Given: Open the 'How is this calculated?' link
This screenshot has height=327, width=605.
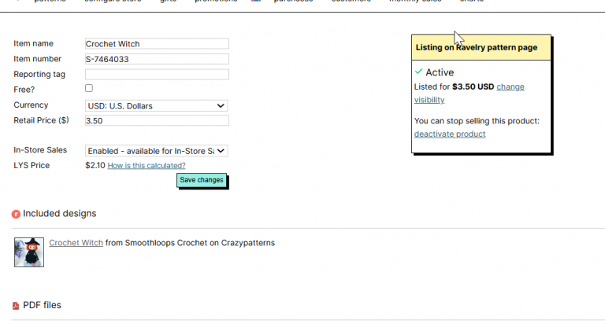Looking at the screenshot, I should (x=147, y=166).
